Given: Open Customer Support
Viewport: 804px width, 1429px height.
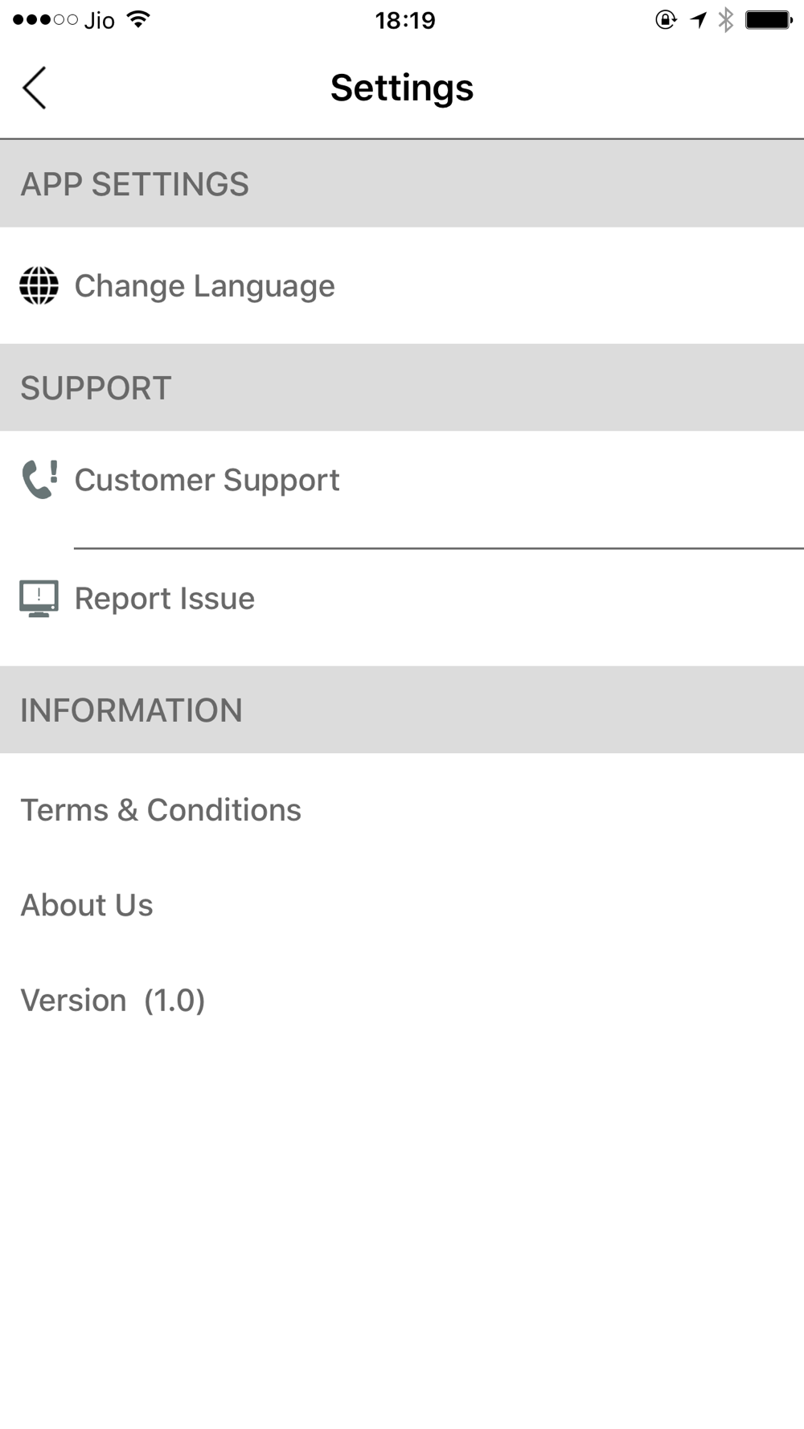Looking at the screenshot, I should pyautogui.click(x=402, y=481).
